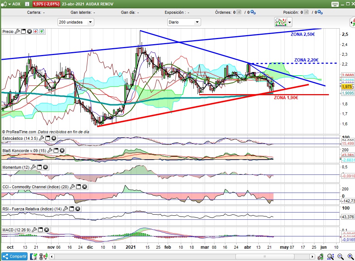Open the on-screen keyboard icon

(x=335, y=4)
